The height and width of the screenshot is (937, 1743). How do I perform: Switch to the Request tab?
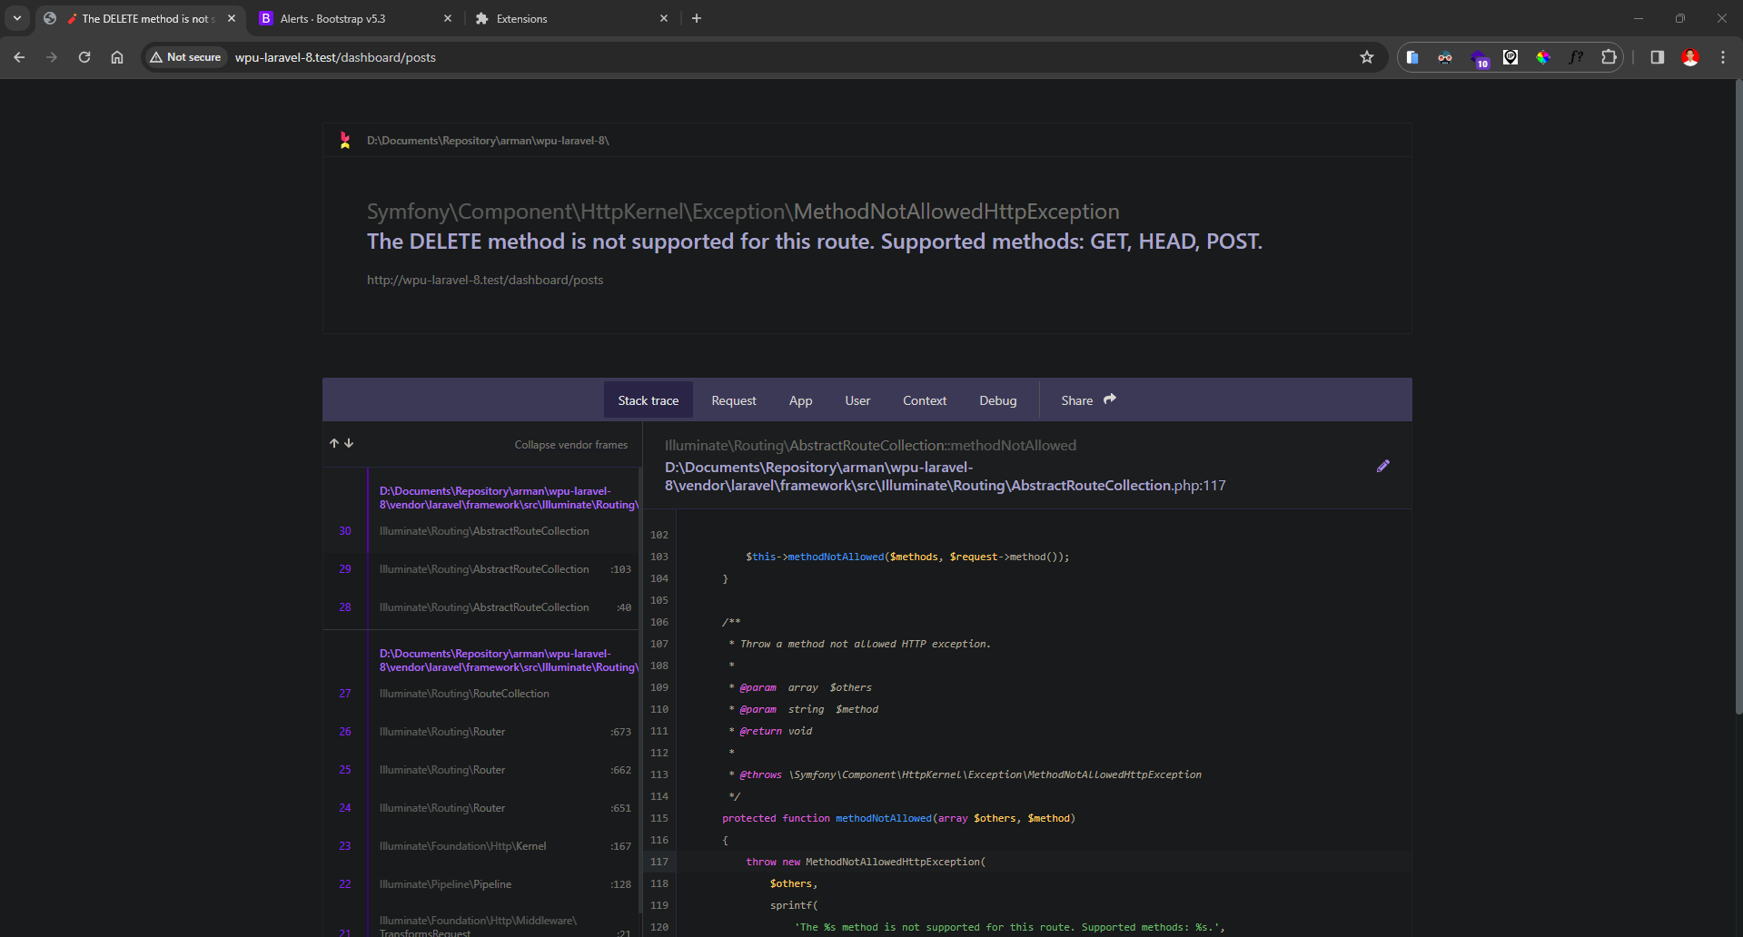[x=733, y=400]
